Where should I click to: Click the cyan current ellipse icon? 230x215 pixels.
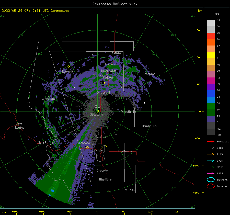[x=211, y=180]
